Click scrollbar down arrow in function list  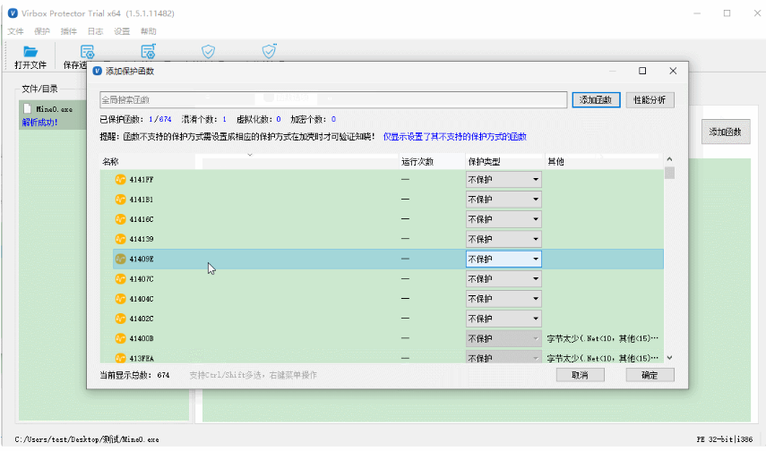pyautogui.click(x=670, y=357)
